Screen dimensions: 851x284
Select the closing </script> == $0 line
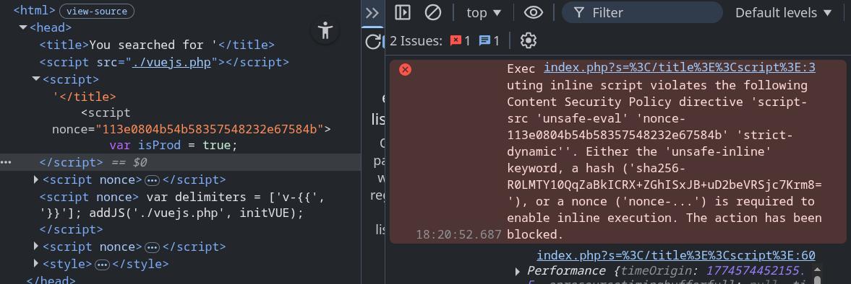pyautogui.click(x=180, y=162)
